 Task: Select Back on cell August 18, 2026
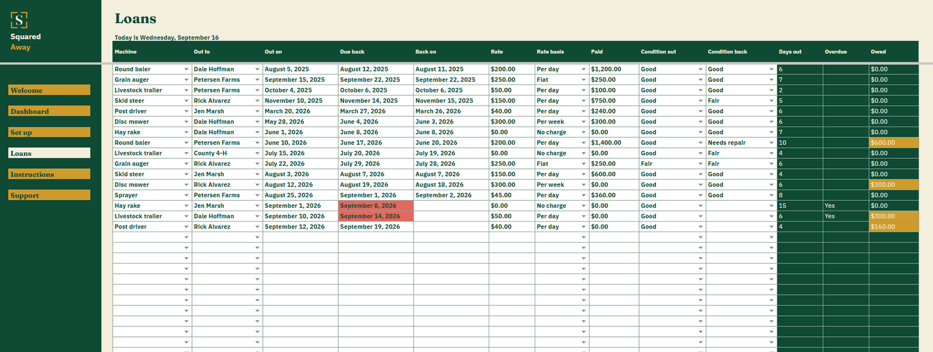451,184
